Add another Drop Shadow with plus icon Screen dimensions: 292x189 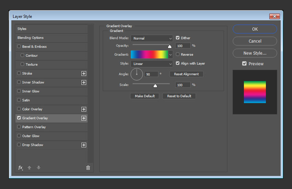click(84, 145)
